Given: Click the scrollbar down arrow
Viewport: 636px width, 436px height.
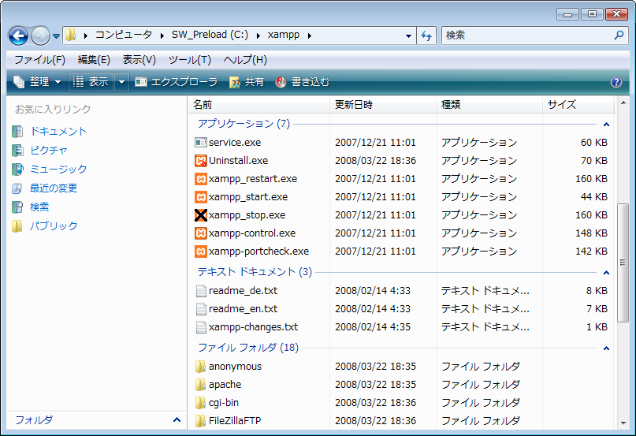Looking at the screenshot, I should pos(623,423).
